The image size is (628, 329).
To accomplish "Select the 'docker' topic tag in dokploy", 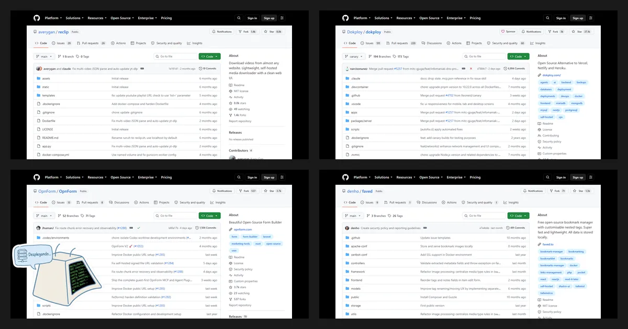I will [x=578, y=96].
